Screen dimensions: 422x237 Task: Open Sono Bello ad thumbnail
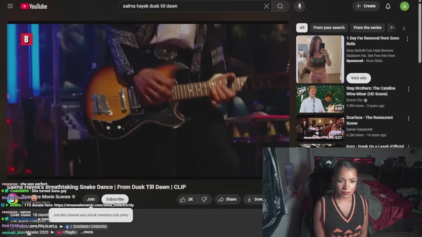(320, 59)
